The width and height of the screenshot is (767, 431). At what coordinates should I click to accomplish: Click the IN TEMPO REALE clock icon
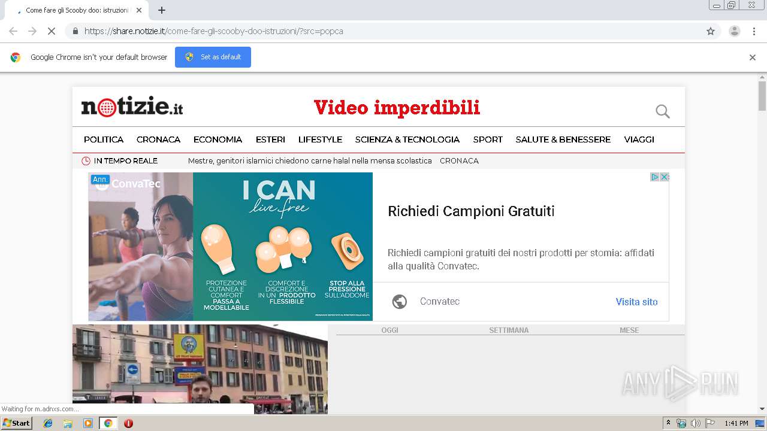[86, 161]
